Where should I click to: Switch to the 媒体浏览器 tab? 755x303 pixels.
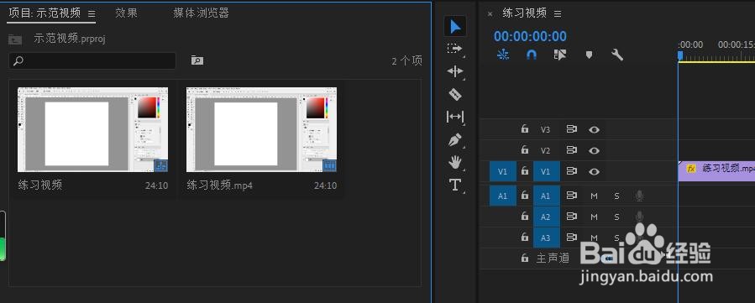click(x=202, y=13)
